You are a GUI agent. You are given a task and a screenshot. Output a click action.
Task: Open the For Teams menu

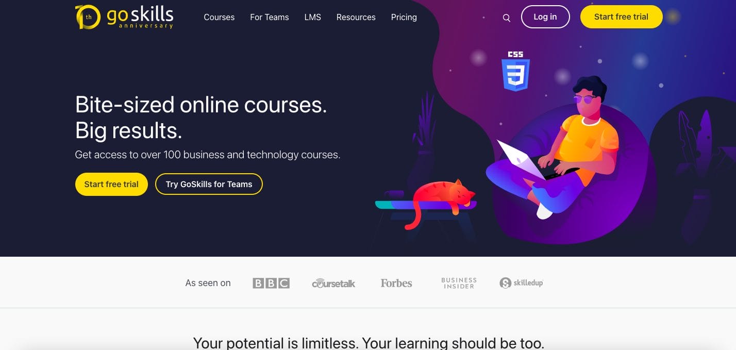coord(270,17)
